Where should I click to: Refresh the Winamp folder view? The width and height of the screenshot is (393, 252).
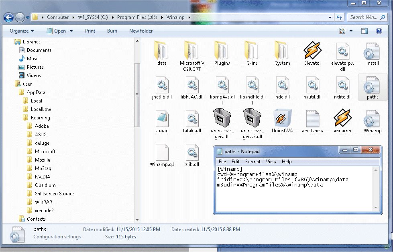click(339, 17)
